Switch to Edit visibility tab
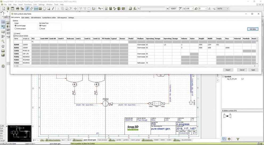 click(x=25, y=18)
